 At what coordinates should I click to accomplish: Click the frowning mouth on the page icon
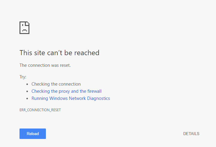click(24, 30)
